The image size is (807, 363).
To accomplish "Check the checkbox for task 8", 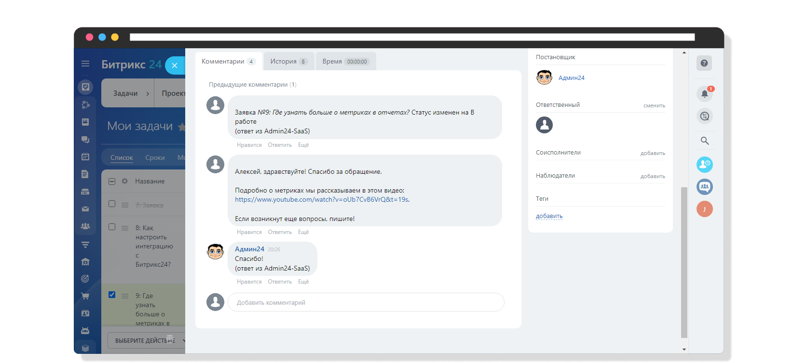I will point(112,227).
